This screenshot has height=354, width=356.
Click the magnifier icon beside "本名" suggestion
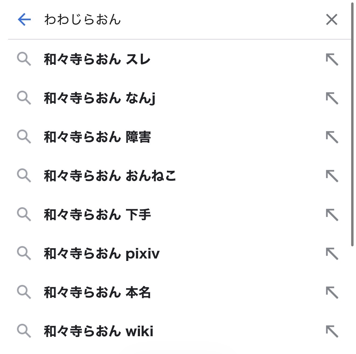[x=24, y=292]
